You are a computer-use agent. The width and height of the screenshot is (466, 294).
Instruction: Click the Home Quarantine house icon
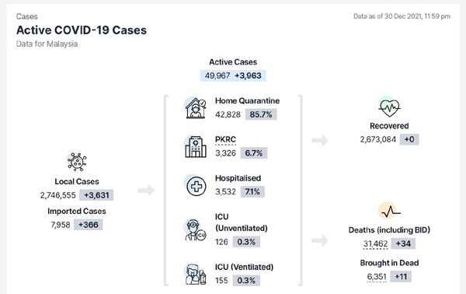click(x=196, y=108)
